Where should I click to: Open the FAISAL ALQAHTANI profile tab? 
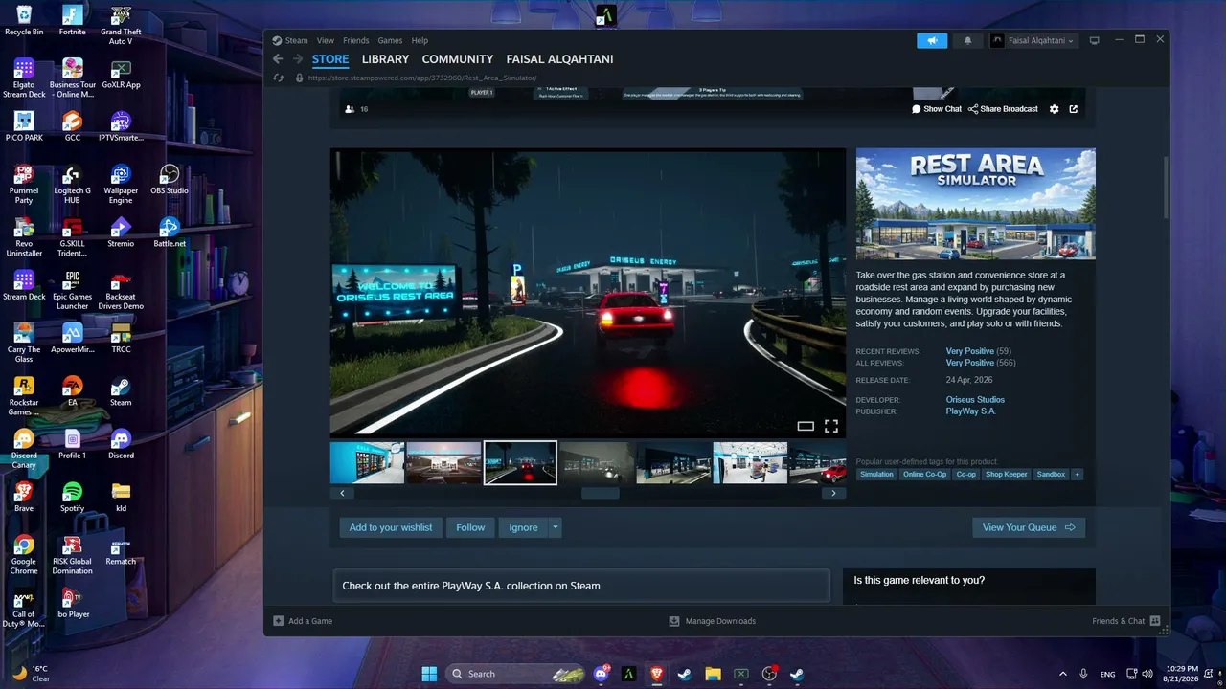(559, 59)
